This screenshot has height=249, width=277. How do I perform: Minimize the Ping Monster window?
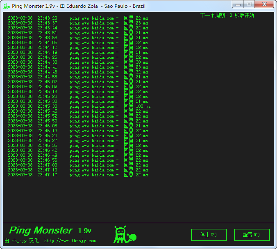tap(238, 4)
